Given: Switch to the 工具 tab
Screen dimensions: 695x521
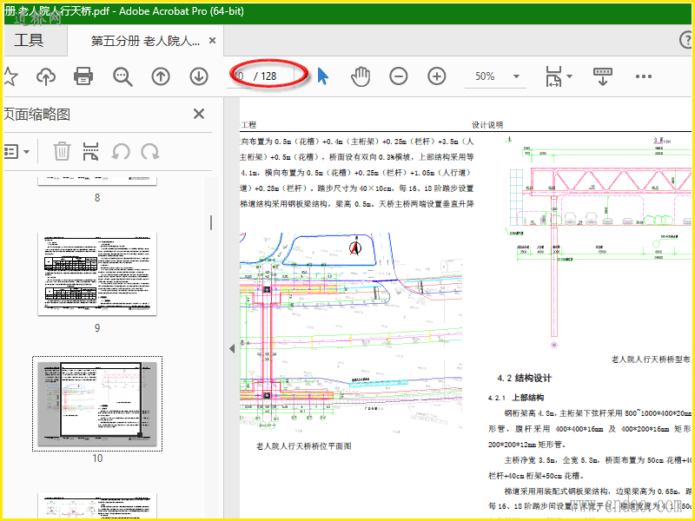Looking at the screenshot, I should (29, 40).
